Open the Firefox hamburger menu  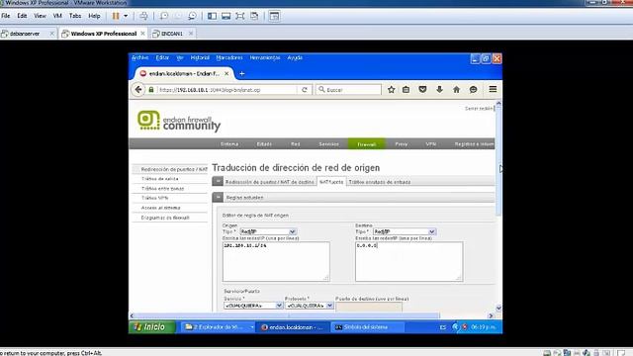[493, 89]
